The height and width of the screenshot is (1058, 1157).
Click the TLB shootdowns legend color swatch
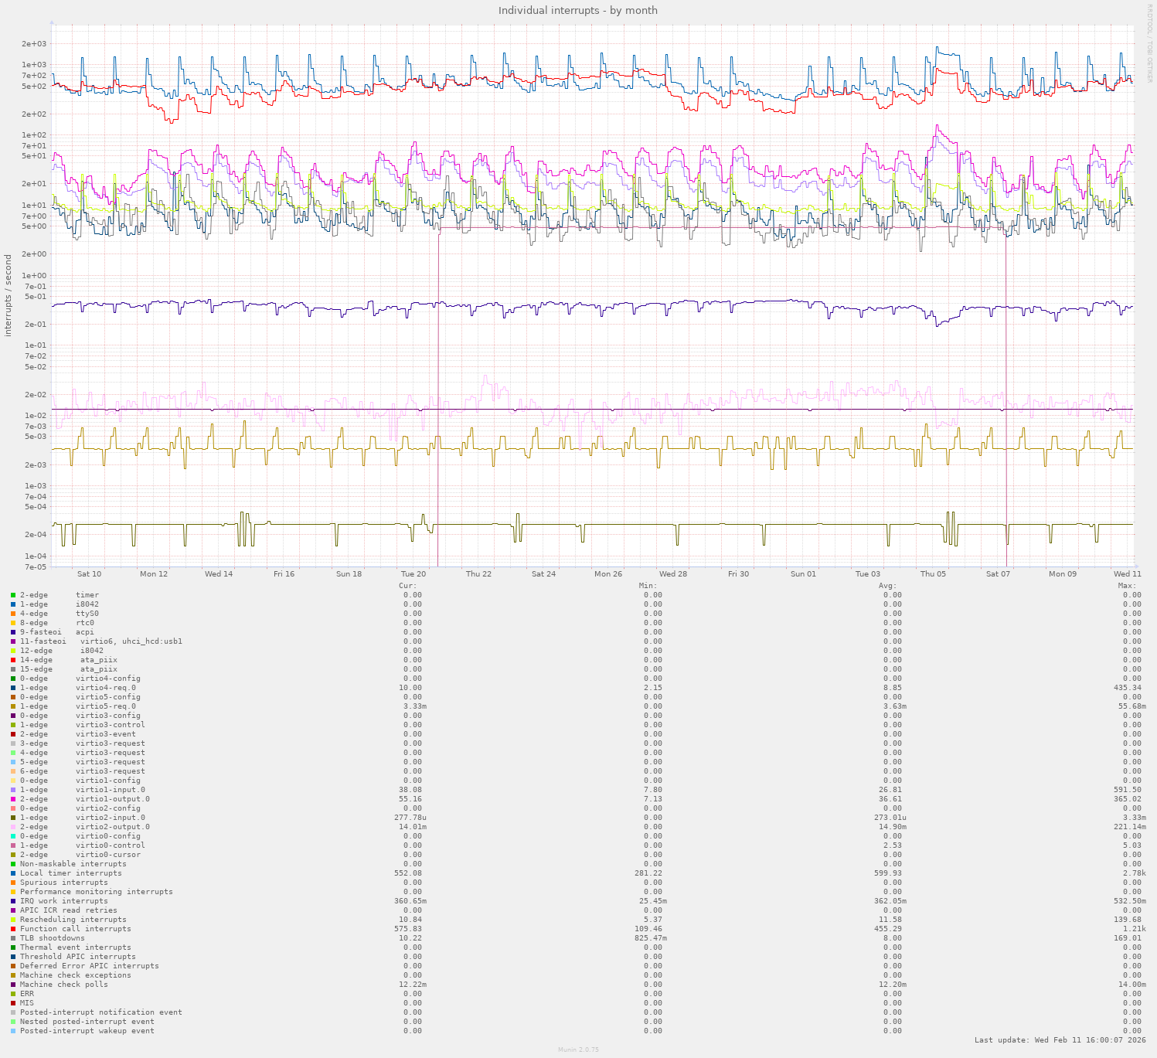tap(13, 938)
